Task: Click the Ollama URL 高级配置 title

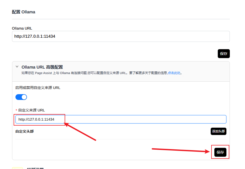Action: pyautogui.click(x=42, y=67)
